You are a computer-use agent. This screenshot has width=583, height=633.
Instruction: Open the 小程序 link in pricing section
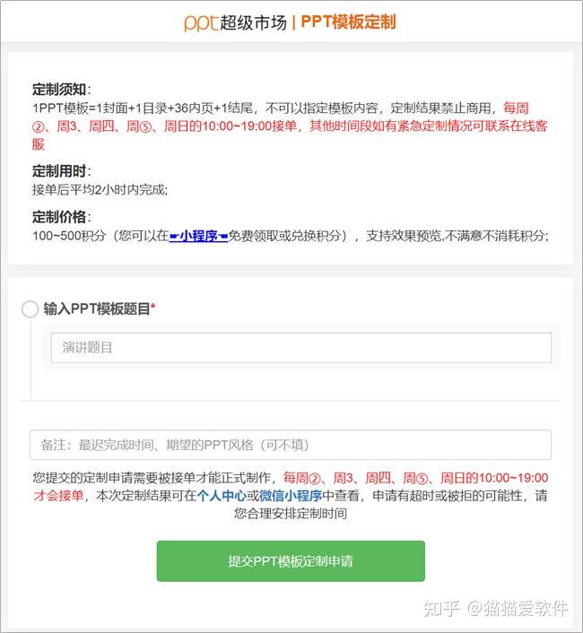tap(198, 236)
